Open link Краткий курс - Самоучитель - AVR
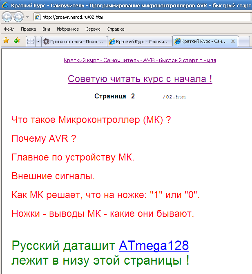 (x=140, y=60)
